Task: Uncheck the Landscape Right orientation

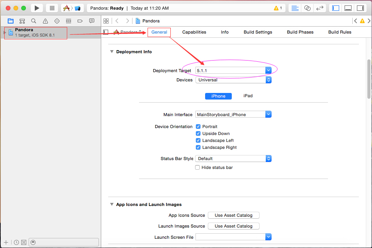Action: coord(198,147)
